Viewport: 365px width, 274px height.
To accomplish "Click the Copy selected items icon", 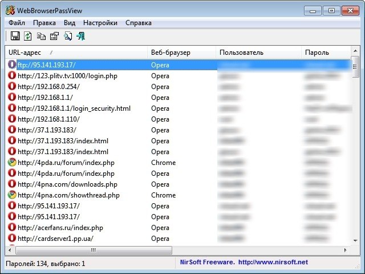I will [41, 37].
